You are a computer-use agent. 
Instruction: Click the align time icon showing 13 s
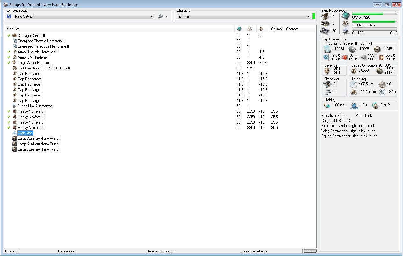click(354, 105)
